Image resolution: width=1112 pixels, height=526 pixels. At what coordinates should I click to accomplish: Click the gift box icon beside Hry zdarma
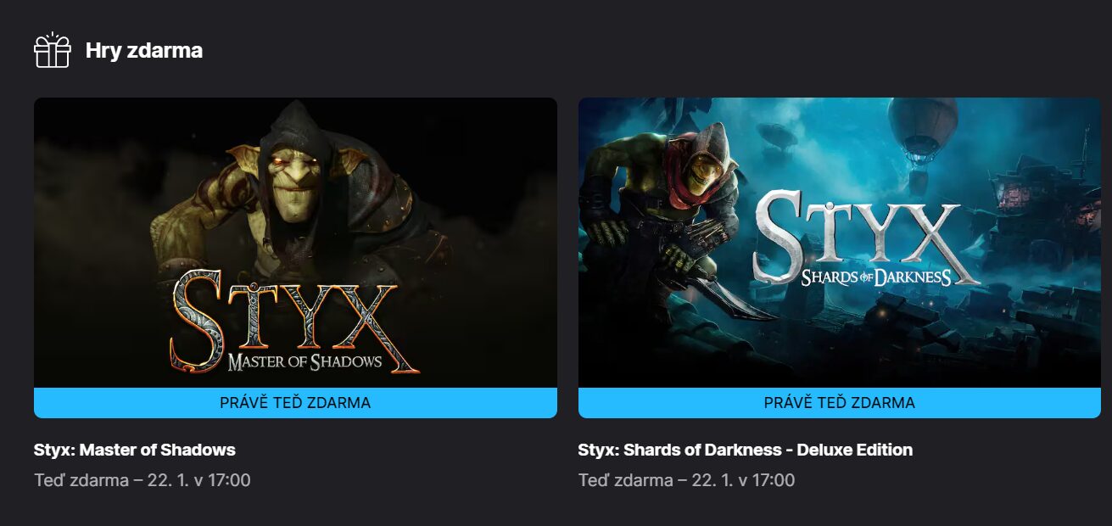coord(52,51)
